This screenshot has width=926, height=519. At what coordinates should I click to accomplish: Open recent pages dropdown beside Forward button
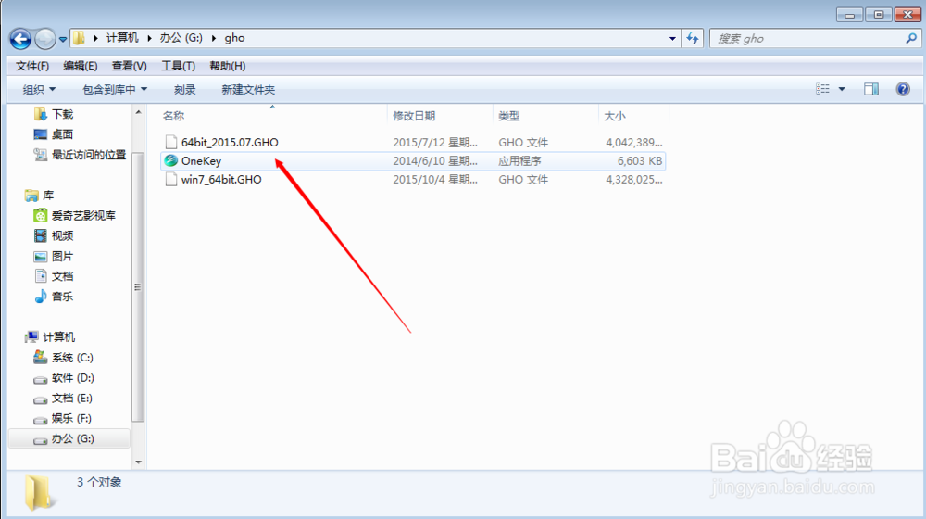[63, 40]
